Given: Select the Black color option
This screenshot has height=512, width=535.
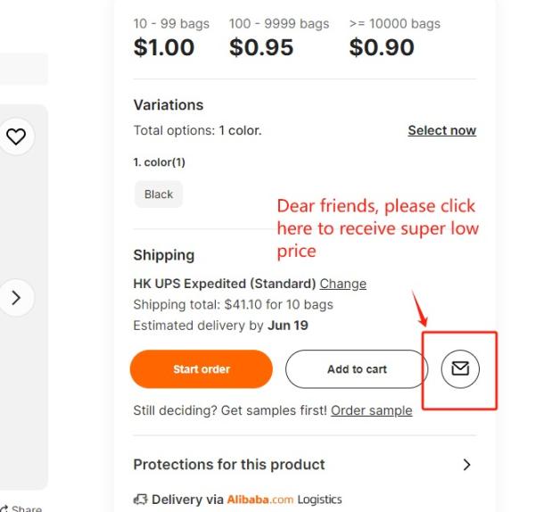Looking at the screenshot, I should (x=159, y=194).
